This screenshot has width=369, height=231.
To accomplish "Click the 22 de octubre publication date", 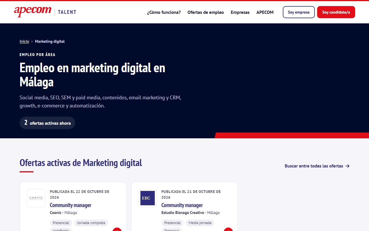I will (x=80, y=194).
